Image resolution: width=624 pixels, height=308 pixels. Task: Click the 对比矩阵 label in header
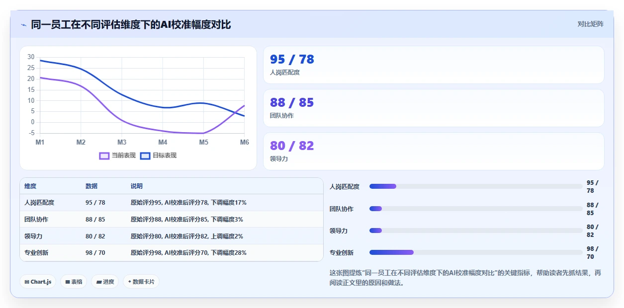(x=591, y=24)
